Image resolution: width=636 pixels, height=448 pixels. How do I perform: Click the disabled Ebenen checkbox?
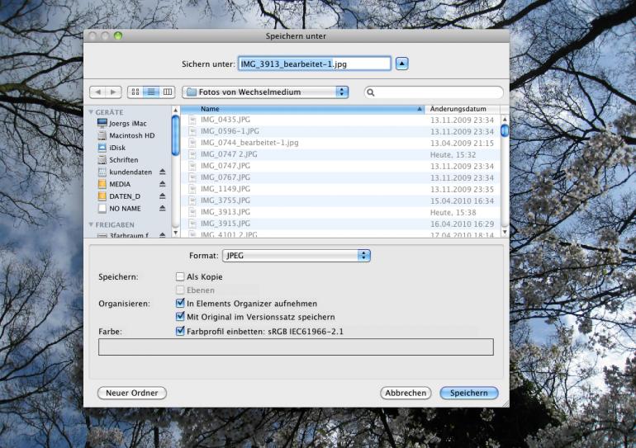180,290
